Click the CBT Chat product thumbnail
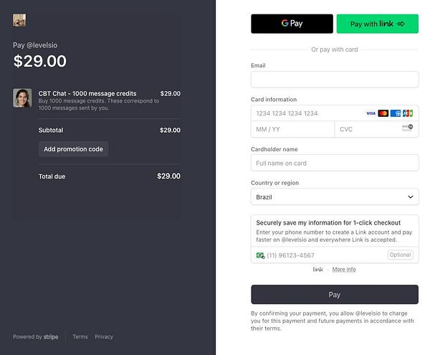 coord(22,98)
